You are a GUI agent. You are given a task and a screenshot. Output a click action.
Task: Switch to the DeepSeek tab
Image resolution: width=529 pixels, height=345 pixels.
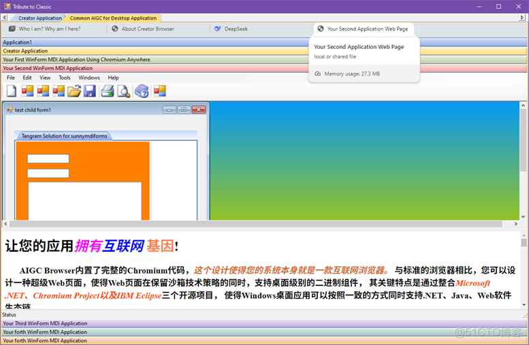[236, 29]
